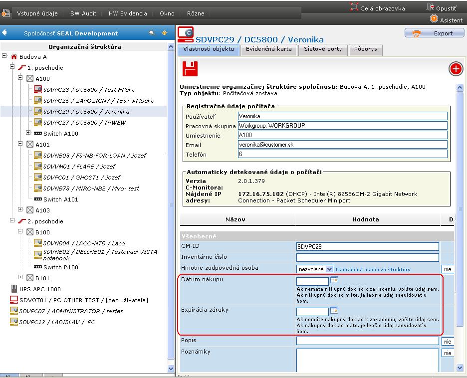Select SDVPC27 / DC5800 / TRWEW in tree

pyautogui.click(x=84, y=123)
